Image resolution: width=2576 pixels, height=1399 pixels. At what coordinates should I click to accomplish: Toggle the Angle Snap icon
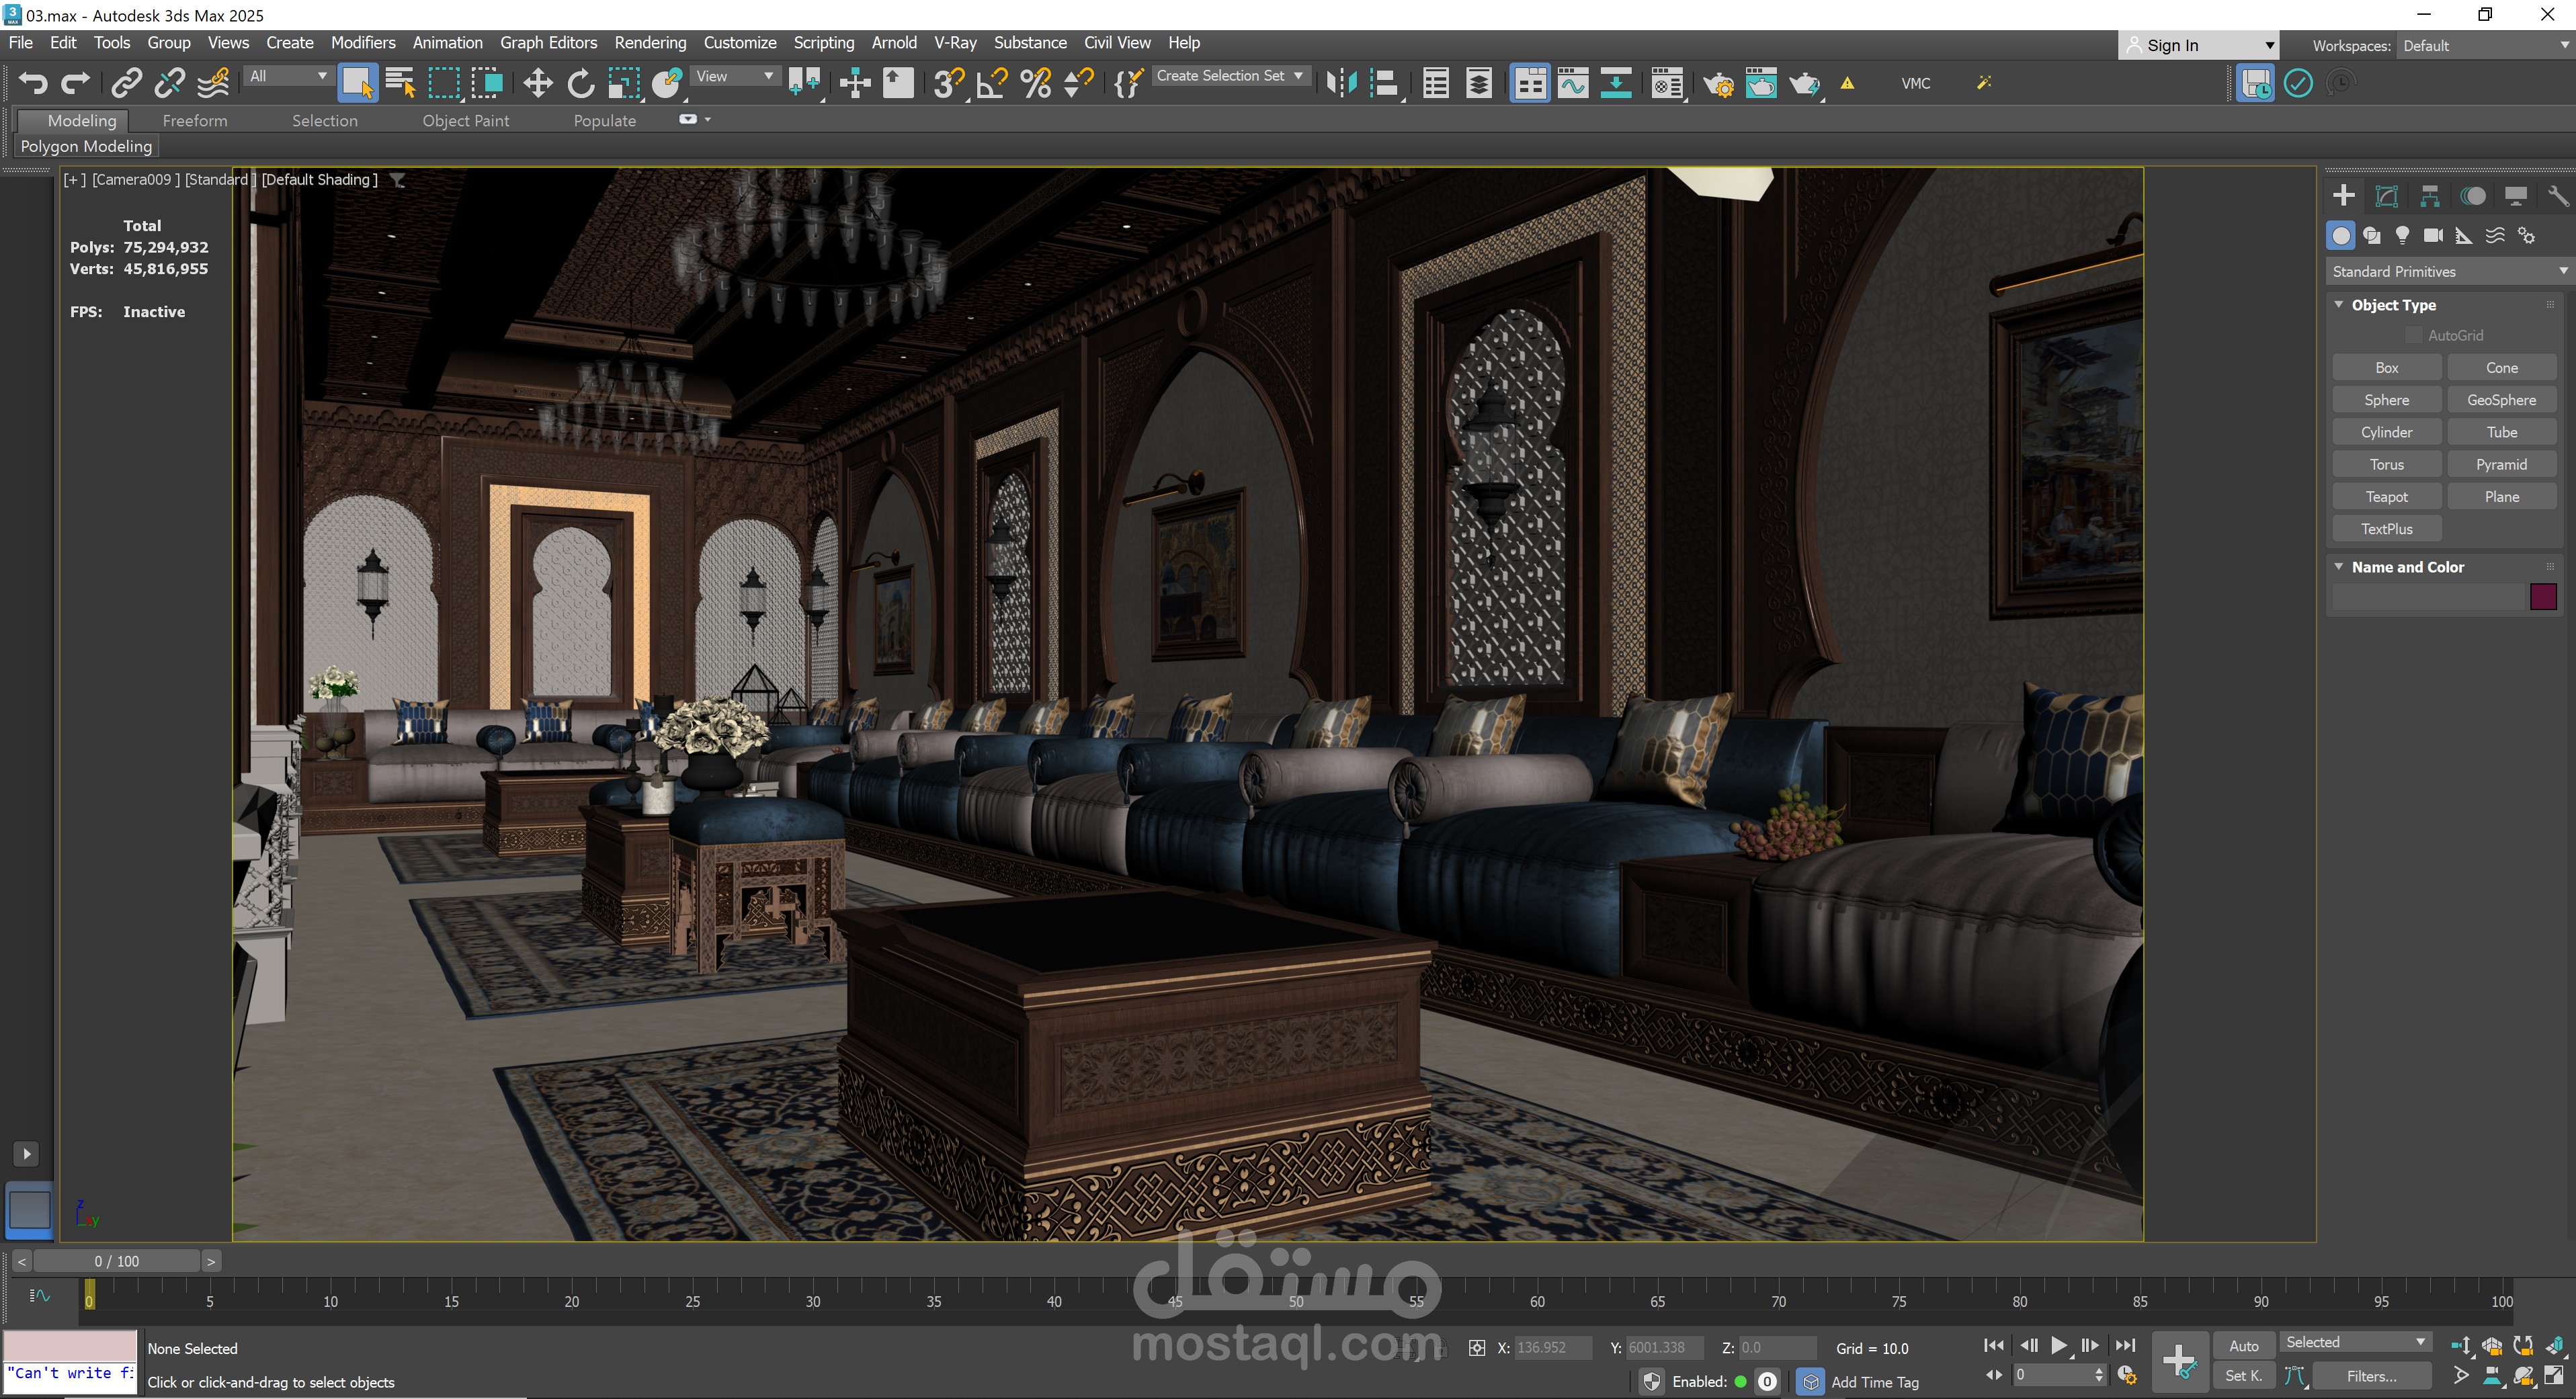coord(990,83)
